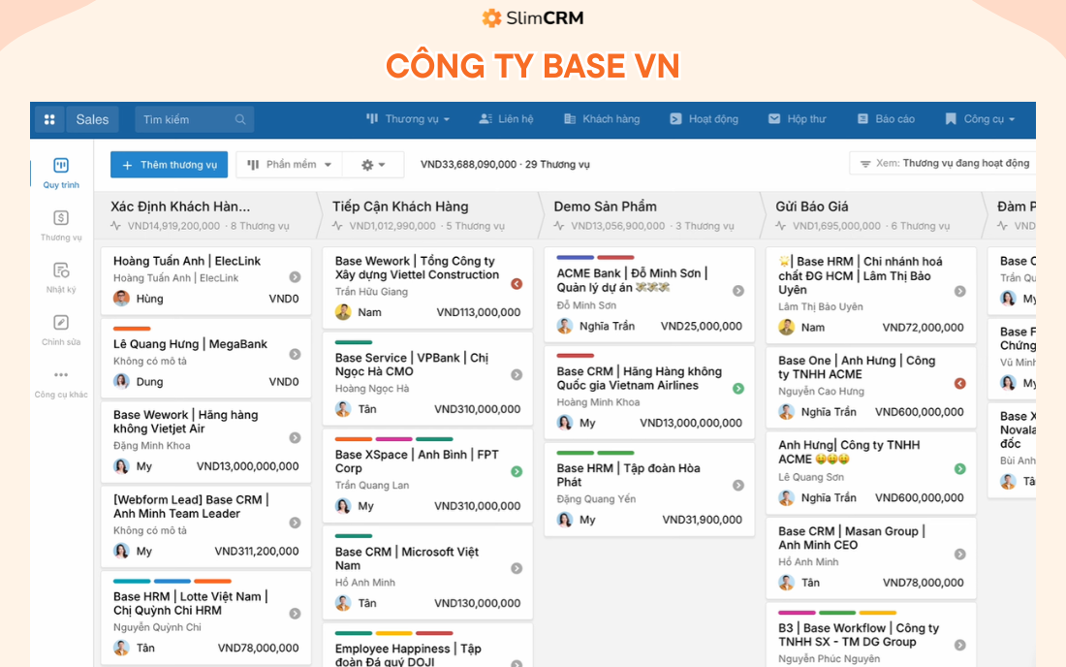Click the green color tag on Base Service VPBank card
This screenshot has width=1066, height=667.
coord(352,341)
